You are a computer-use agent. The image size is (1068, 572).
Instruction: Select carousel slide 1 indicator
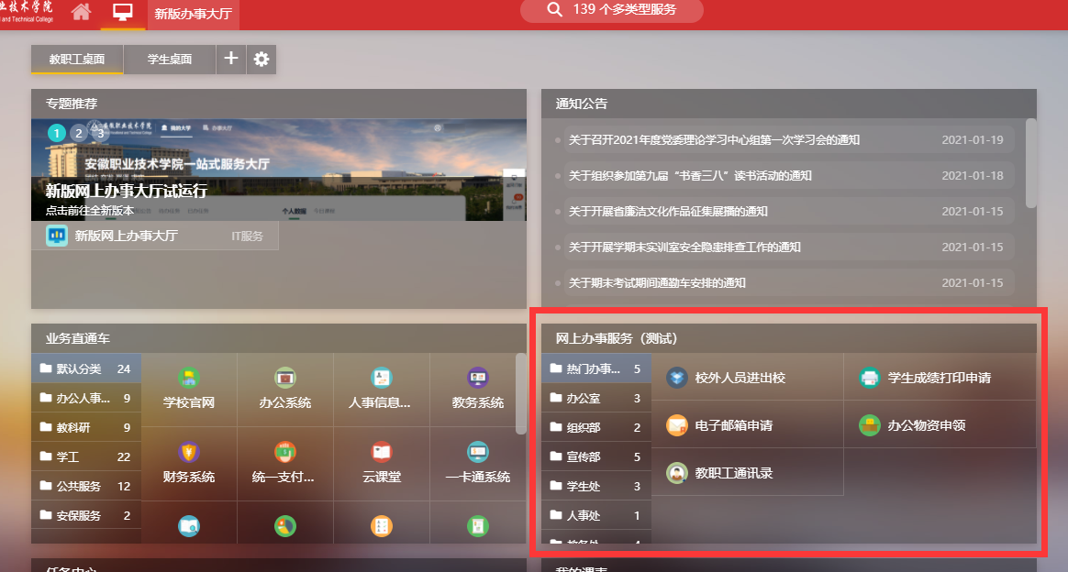(57, 133)
